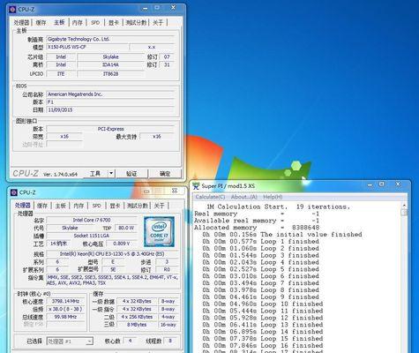The height and width of the screenshot is (353, 419).
Task: Click the Super PI scrollbar up arrow
Action: coord(404,206)
